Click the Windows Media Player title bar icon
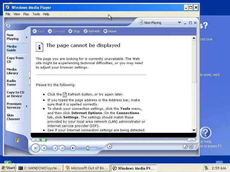This screenshot has width=230, height=172. [x=7, y=7]
